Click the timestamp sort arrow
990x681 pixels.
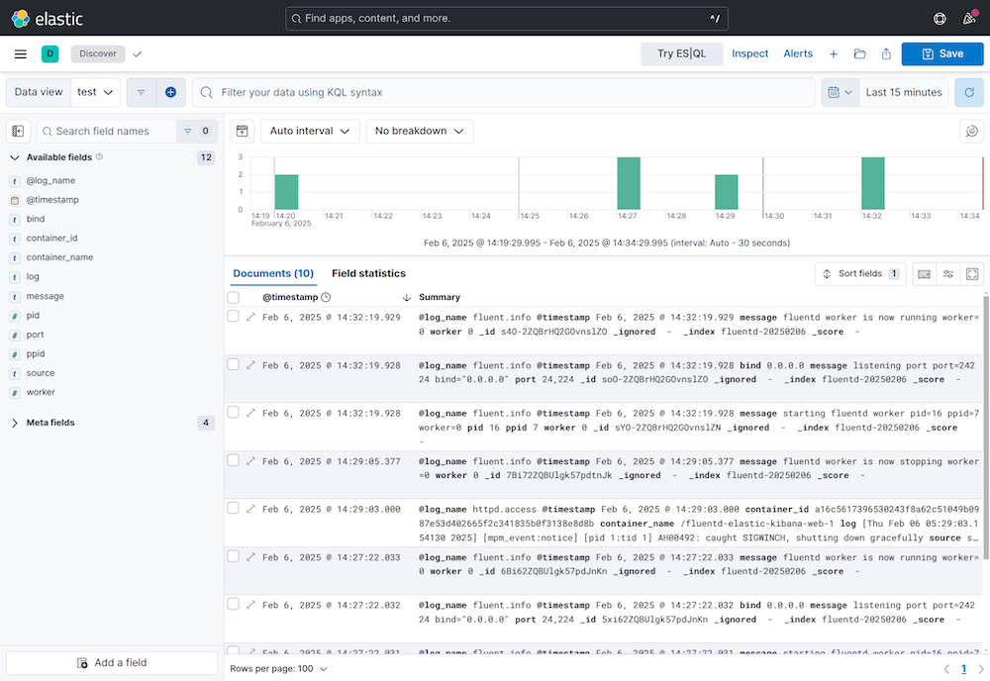(407, 297)
